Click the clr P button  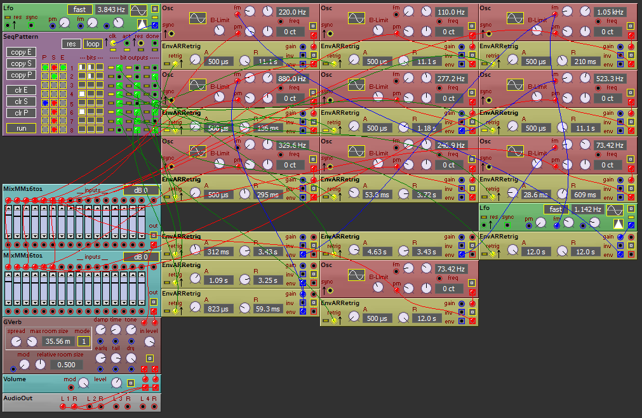point(22,113)
